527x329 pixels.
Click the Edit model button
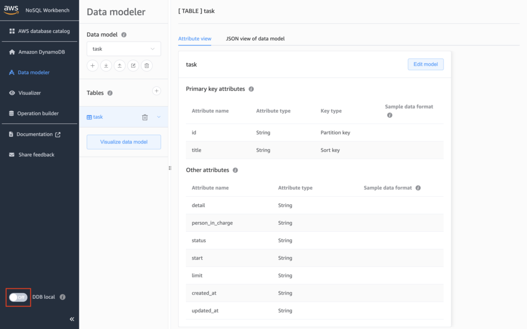(426, 64)
